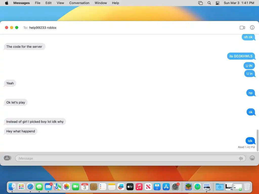Open the File menu

pyautogui.click(x=37, y=3)
